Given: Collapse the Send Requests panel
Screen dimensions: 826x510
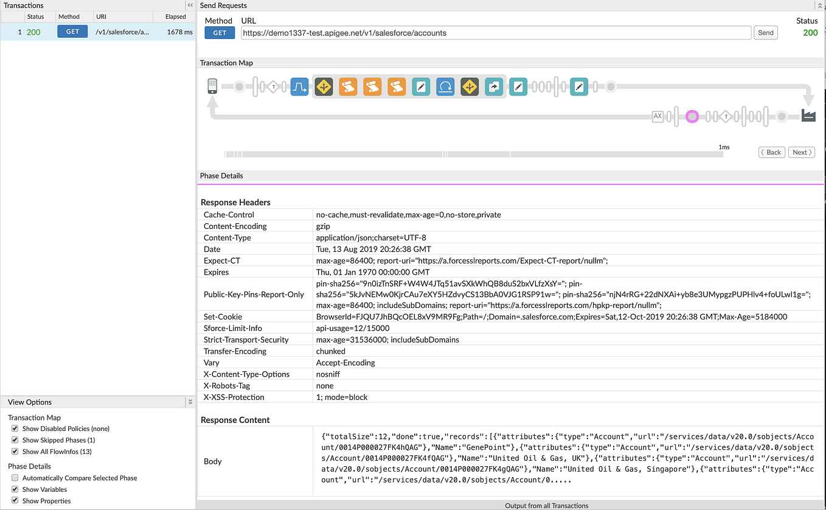Looking at the screenshot, I should coord(821,5).
